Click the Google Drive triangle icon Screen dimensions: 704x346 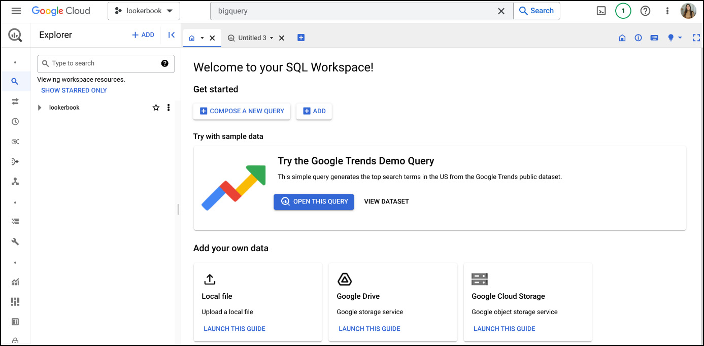click(x=345, y=279)
